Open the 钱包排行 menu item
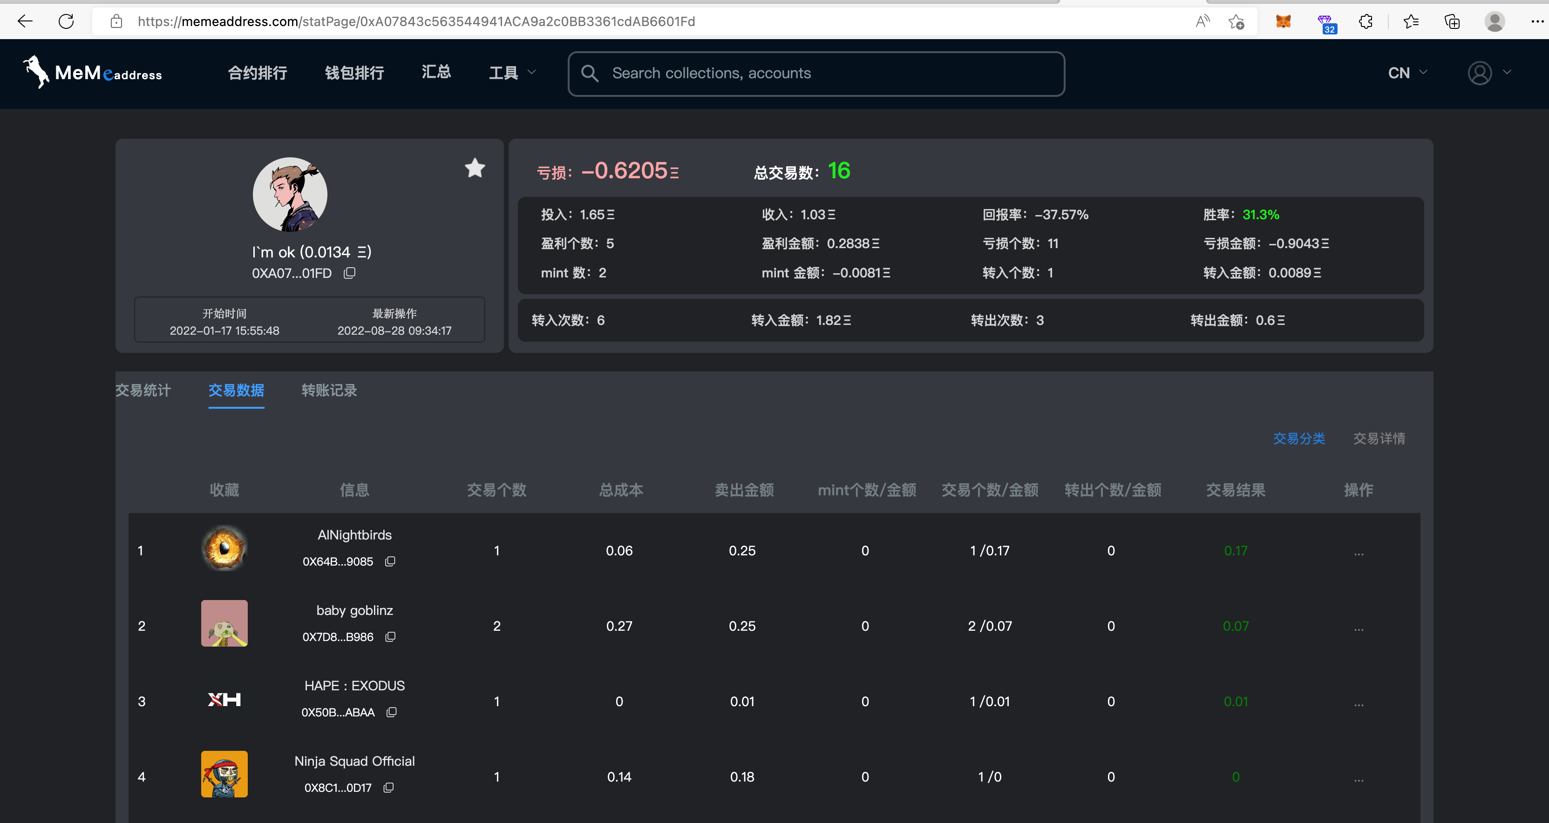The image size is (1549, 823). tap(354, 72)
